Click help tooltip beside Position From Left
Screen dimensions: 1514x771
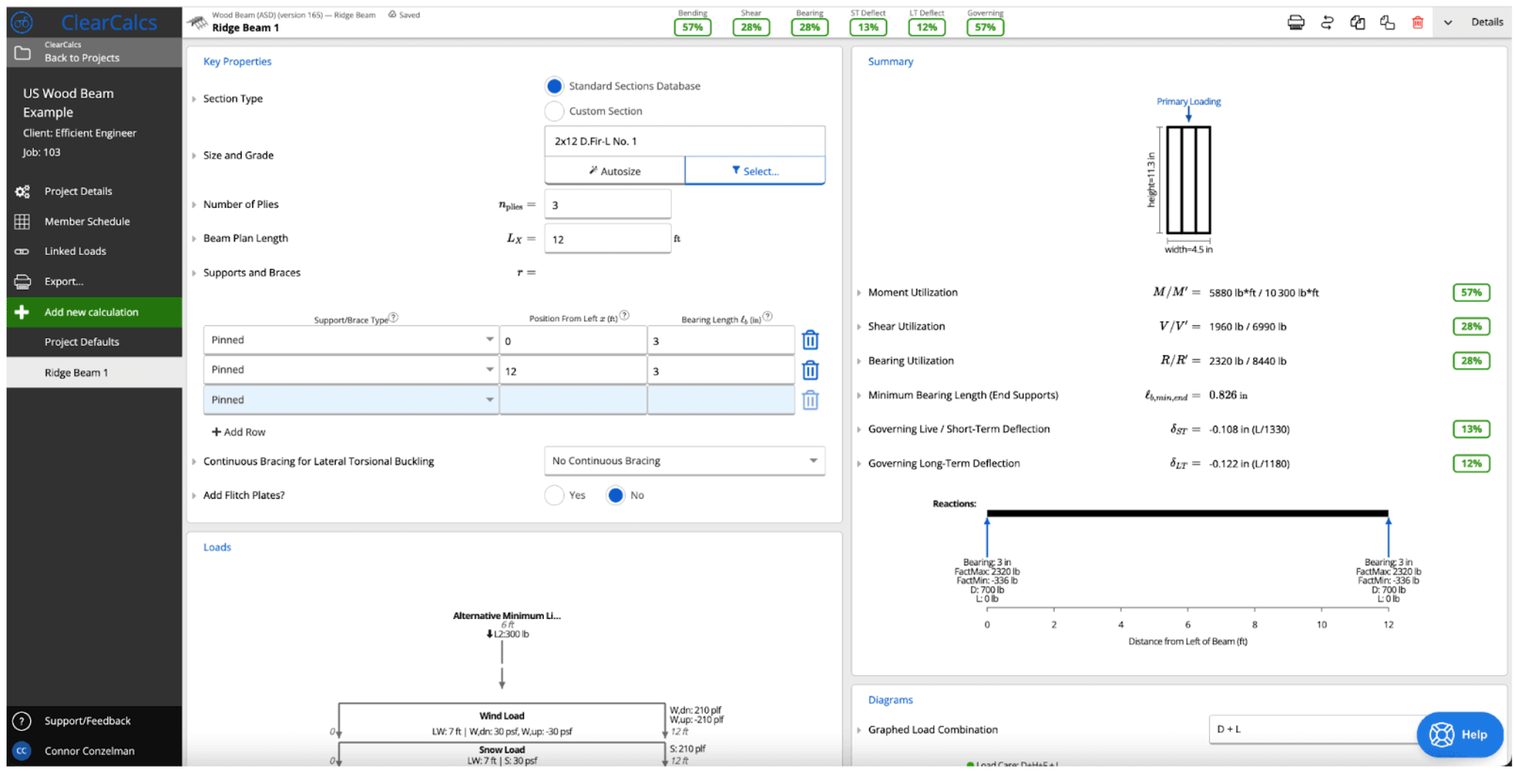coord(624,316)
